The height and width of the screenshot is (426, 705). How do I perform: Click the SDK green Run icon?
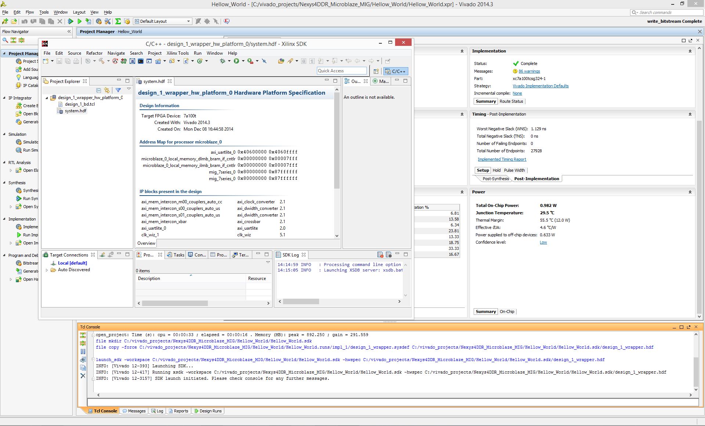(236, 61)
